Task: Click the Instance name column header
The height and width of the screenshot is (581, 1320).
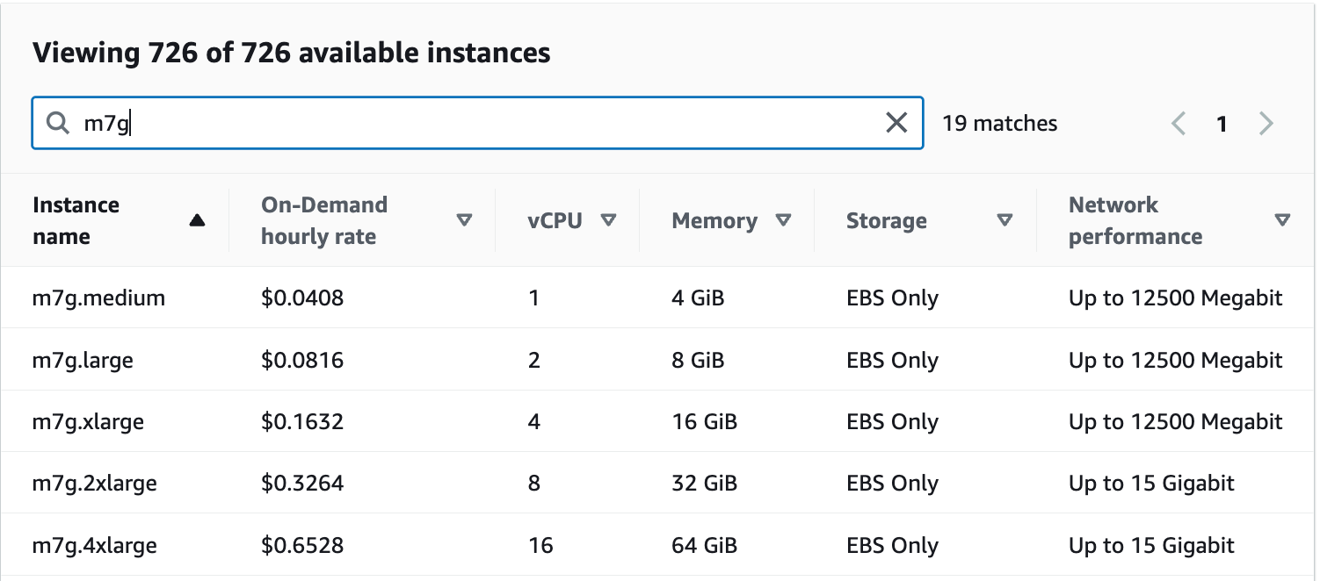Action: point(76,221)
